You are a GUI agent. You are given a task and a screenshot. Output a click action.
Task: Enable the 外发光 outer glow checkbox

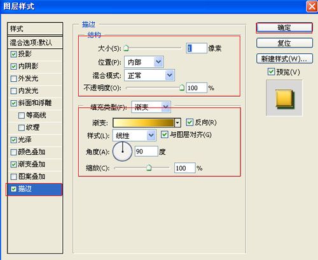pos(13,79)
